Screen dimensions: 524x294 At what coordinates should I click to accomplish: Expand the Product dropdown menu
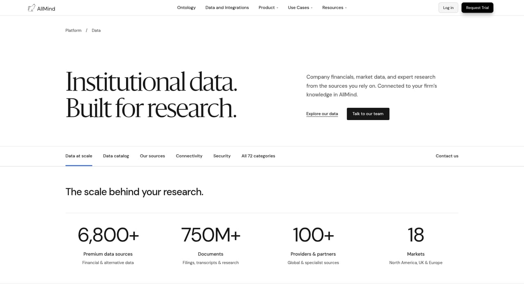(x=268, y=8)
